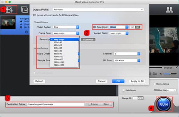
Task: Choose 640x480 resolution
Action: pos(64,48)
